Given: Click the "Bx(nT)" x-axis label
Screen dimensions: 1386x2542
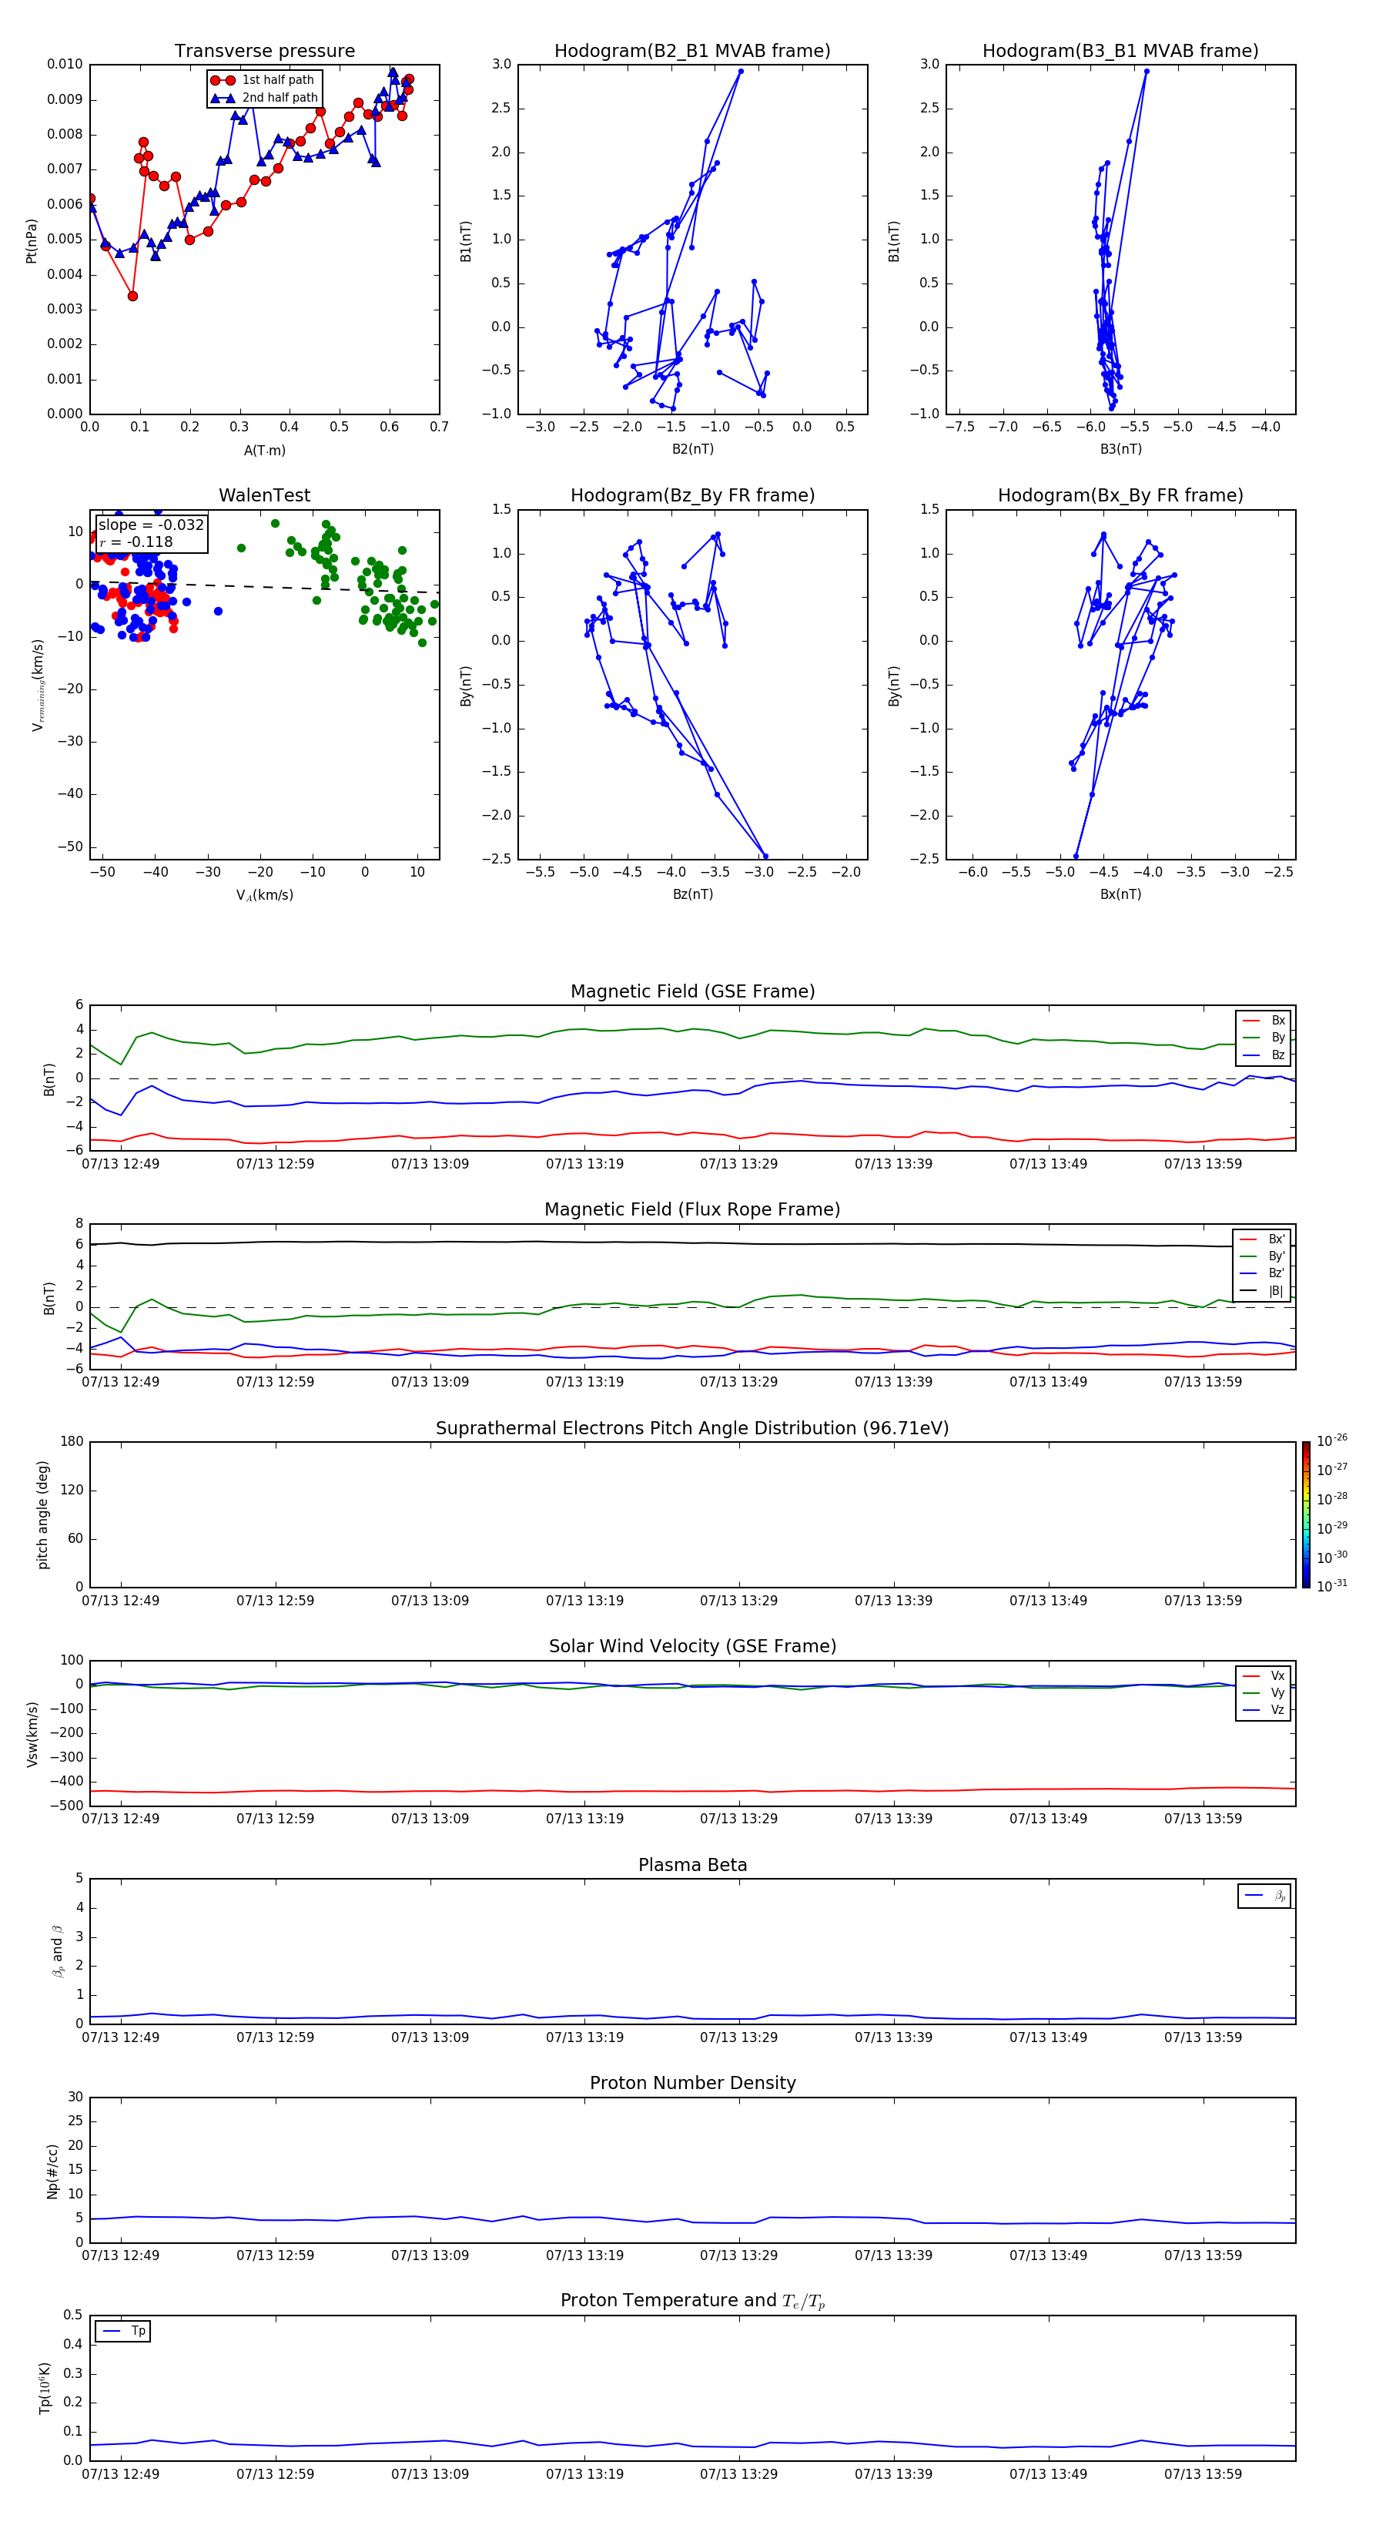Looking at the screenshot, I should [1120, 894].
